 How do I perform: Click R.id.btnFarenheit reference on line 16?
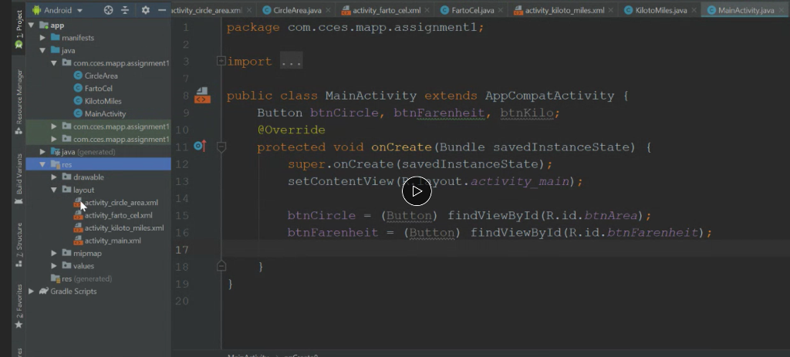633,233
